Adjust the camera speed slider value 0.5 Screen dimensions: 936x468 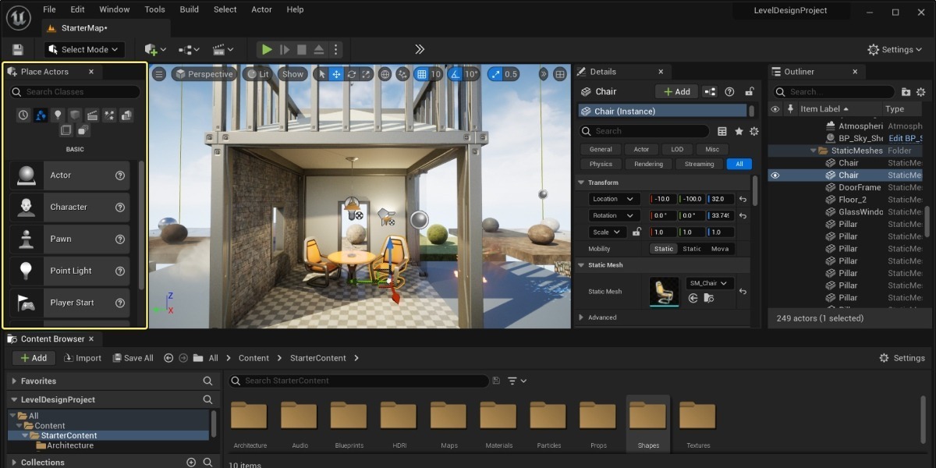[507, 73]
